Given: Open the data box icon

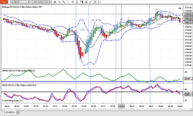Looking at the screenshot, I should tap(77, 2).
